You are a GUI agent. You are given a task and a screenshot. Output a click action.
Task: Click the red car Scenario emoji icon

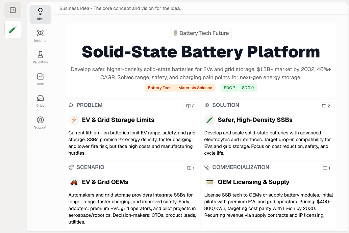74,182
